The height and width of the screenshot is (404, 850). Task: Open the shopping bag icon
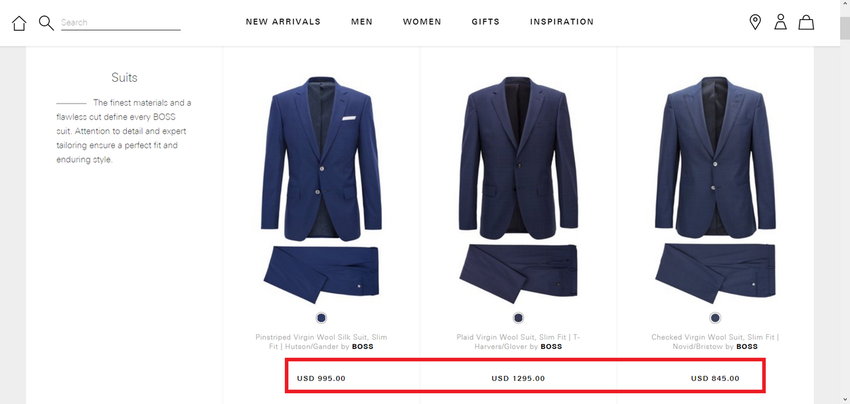click(806, 23)
